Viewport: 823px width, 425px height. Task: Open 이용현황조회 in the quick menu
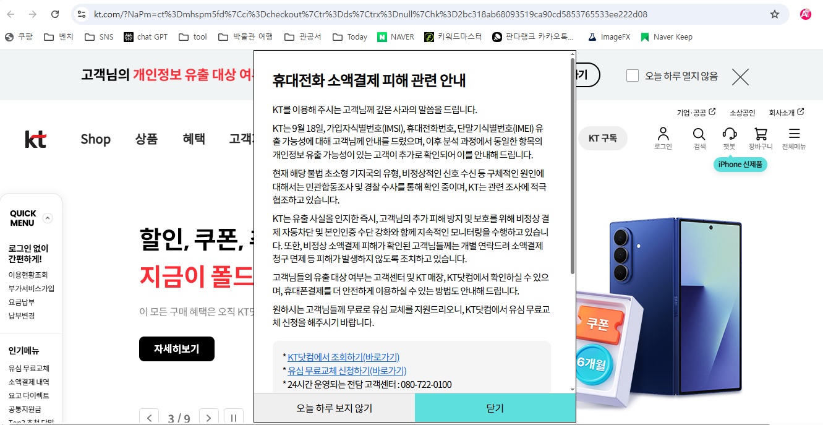(x=28, y=275)
